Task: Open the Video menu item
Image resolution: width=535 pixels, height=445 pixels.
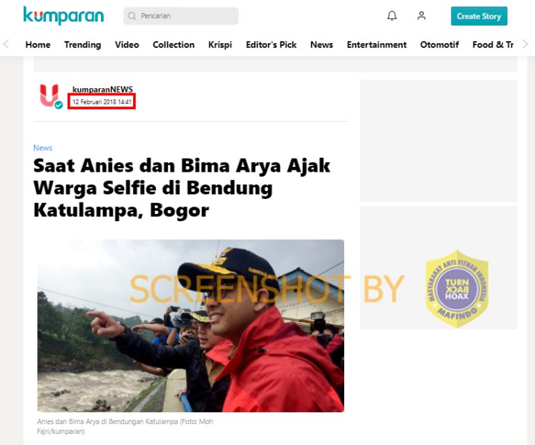Action: [x=127, y=44]
